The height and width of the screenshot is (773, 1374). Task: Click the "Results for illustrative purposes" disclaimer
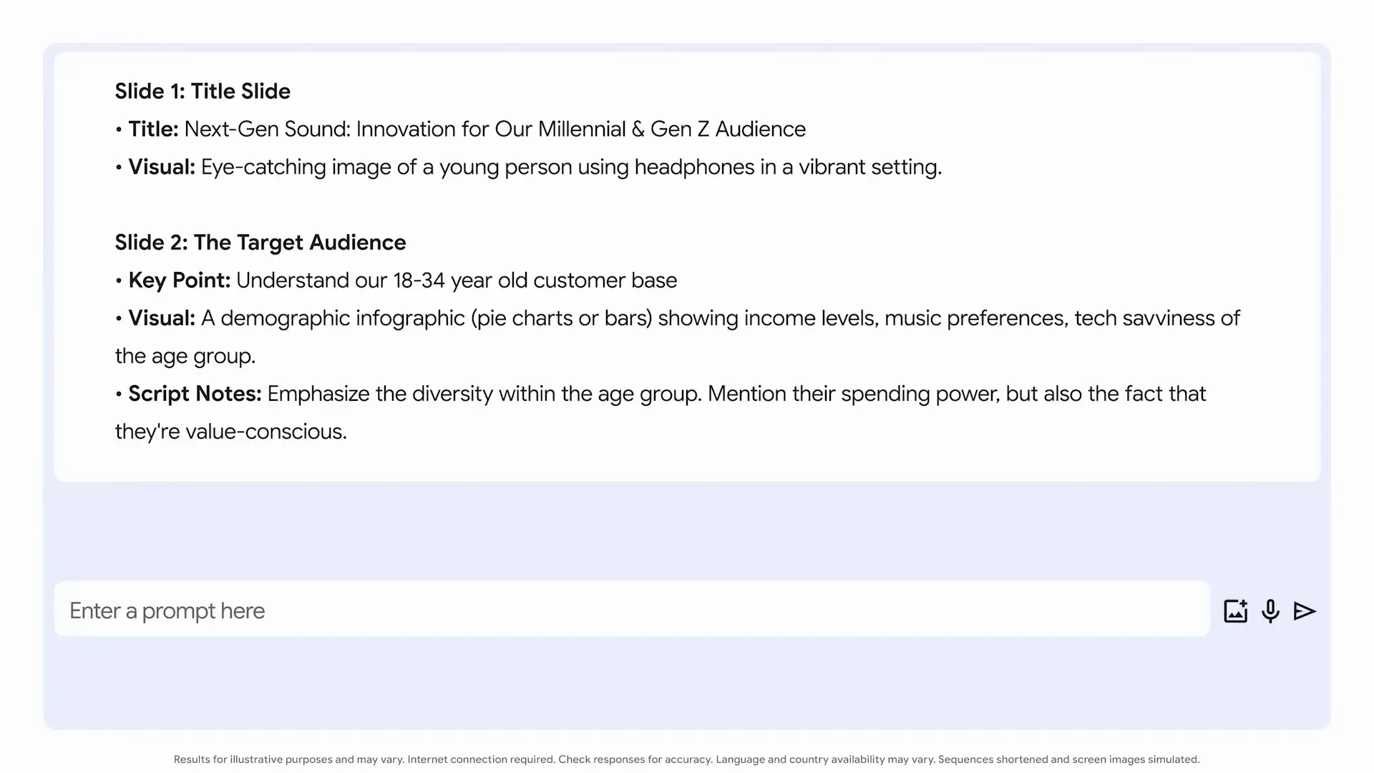click(x=686, y=759)
